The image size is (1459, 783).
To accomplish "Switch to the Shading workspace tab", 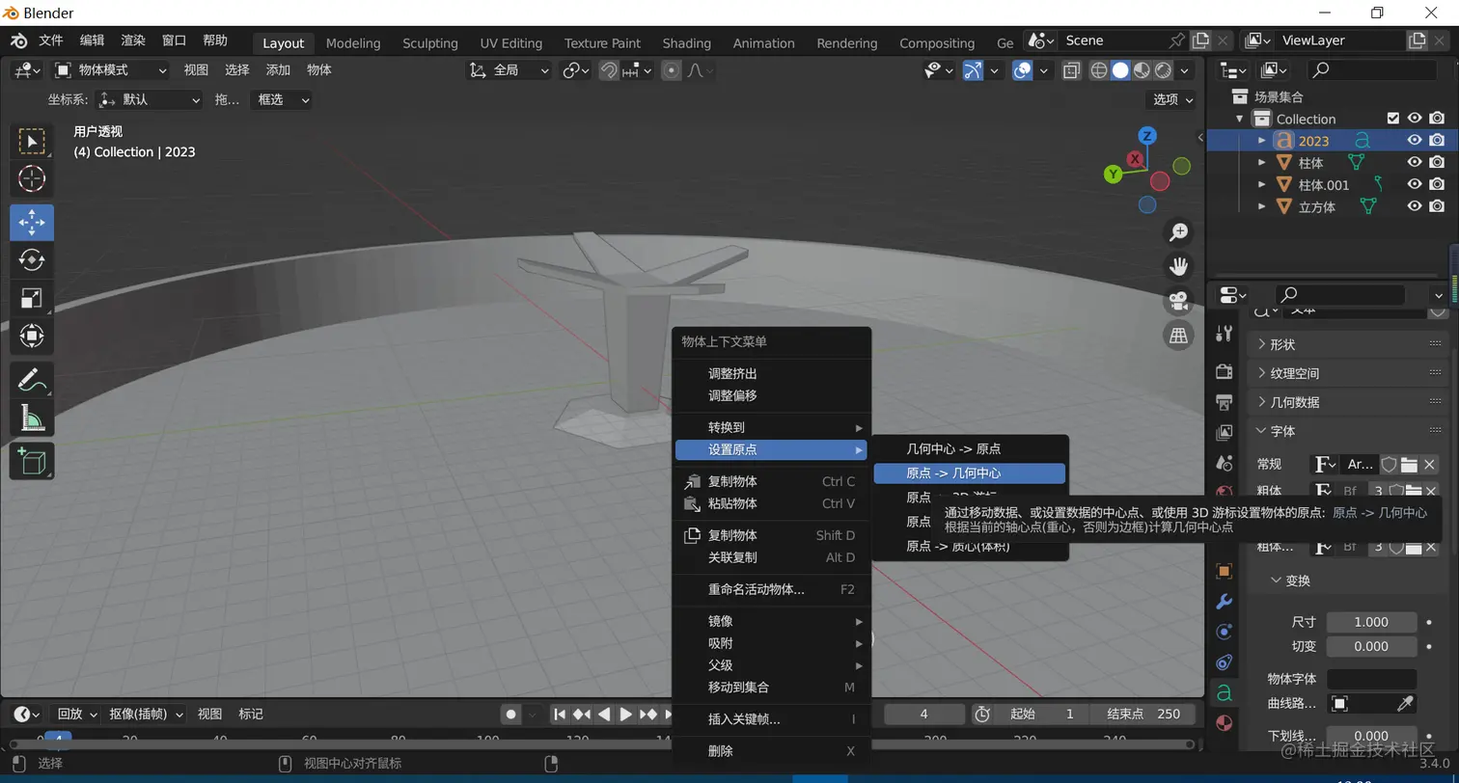I will [x=687, y=43].
